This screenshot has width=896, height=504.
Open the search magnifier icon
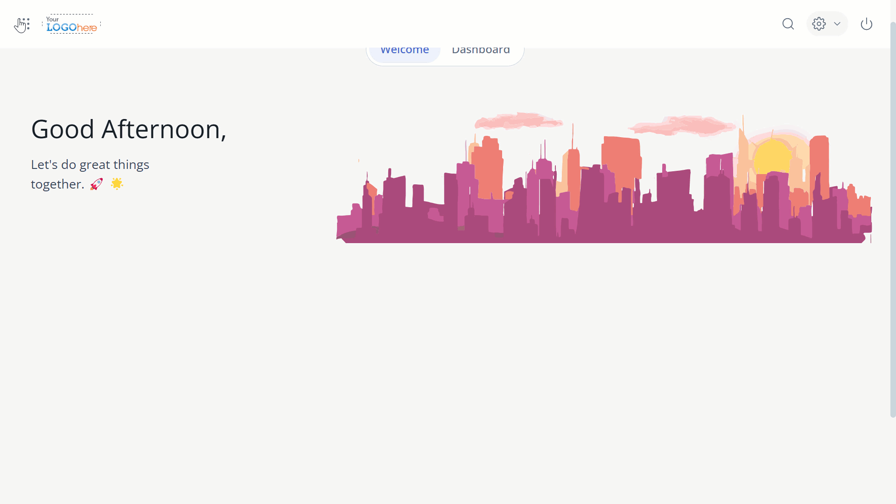coord(788,24)
